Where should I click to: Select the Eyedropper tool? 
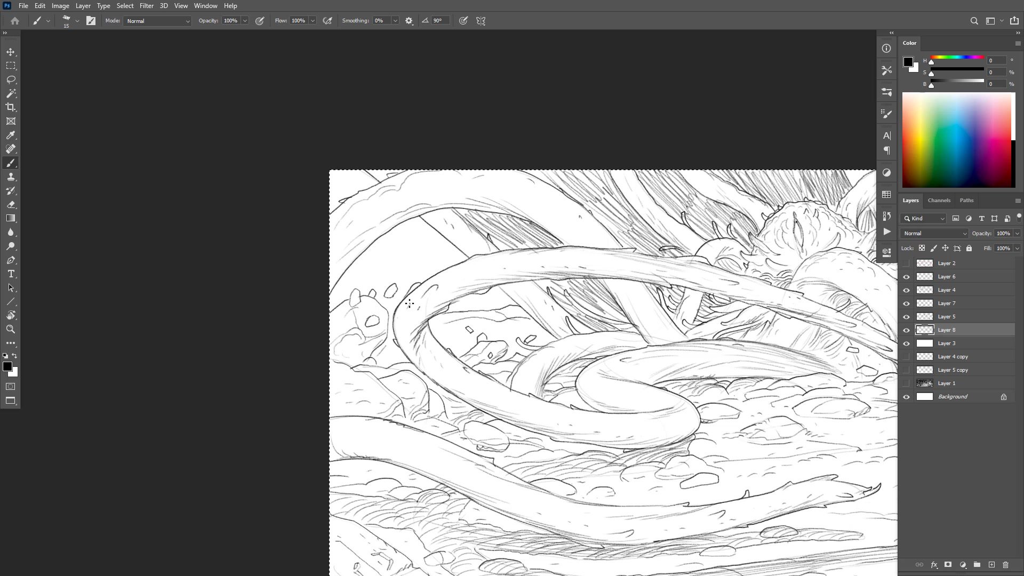(x=11, y=135)
